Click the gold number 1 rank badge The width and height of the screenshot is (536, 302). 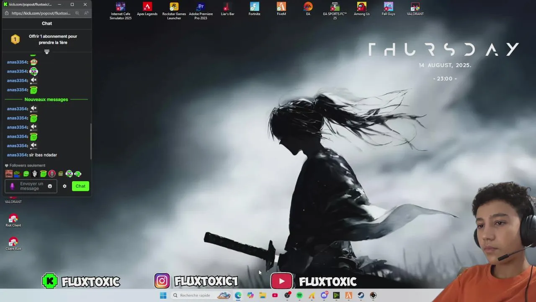point(15,39)
